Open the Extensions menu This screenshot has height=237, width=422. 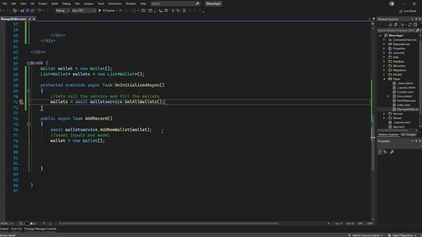115,3
